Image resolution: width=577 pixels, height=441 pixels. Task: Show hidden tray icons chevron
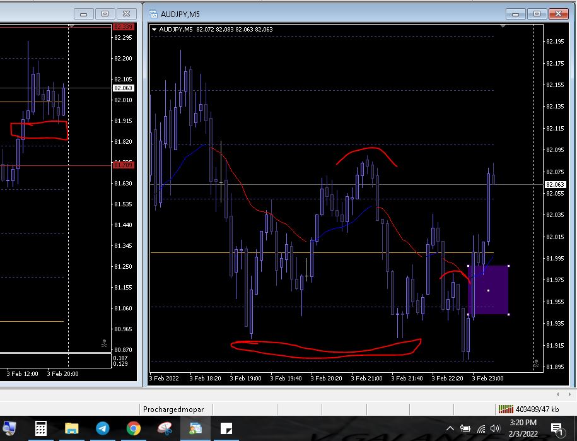[x=450, y=428]
